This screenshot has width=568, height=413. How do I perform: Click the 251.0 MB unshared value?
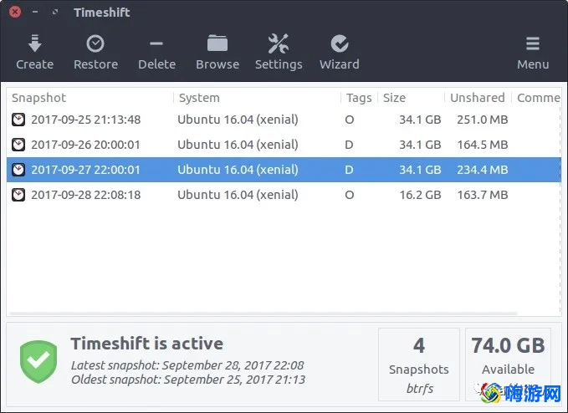483,120
